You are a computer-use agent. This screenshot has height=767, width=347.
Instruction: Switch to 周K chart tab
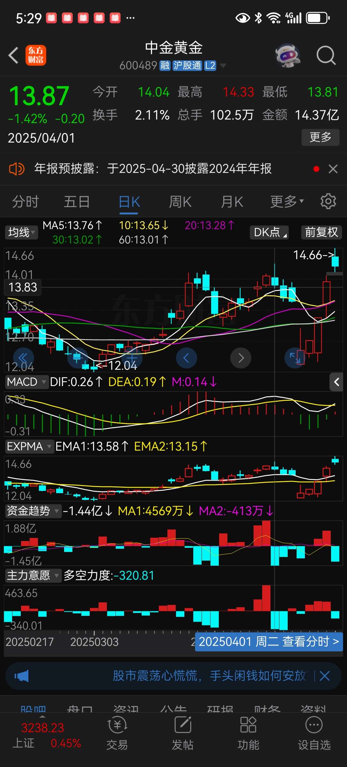pyautogui.click(x=180, y=202)
